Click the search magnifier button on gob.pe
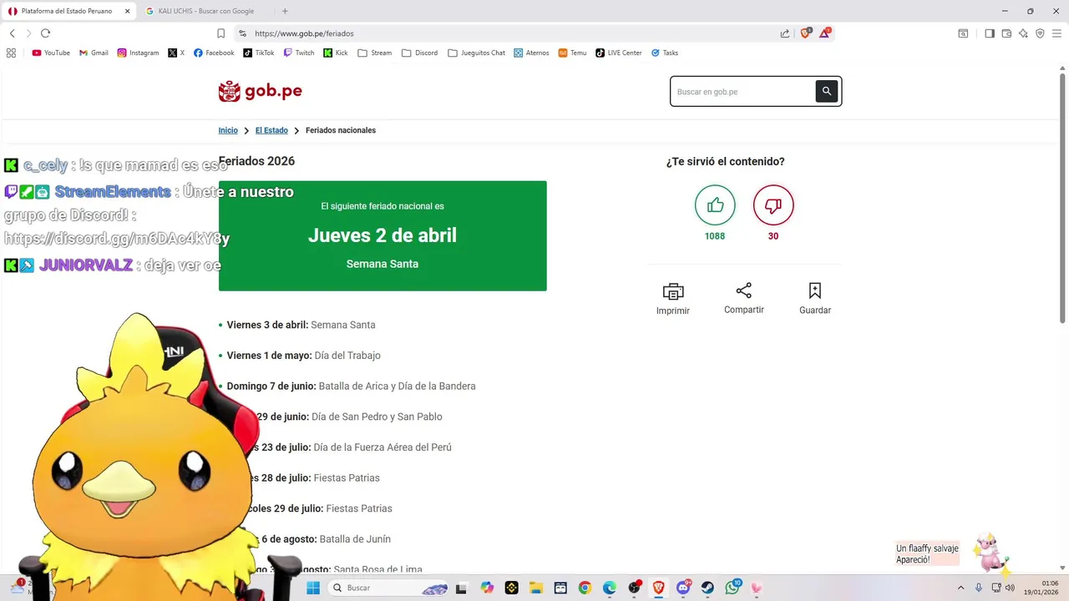Image resolution: width=1069 pixels, height=601 pixels. pyautogui.click(x=826, y=92)
